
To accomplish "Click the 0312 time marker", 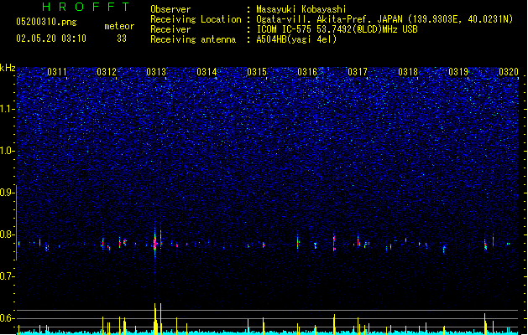I will pos(107,72).
